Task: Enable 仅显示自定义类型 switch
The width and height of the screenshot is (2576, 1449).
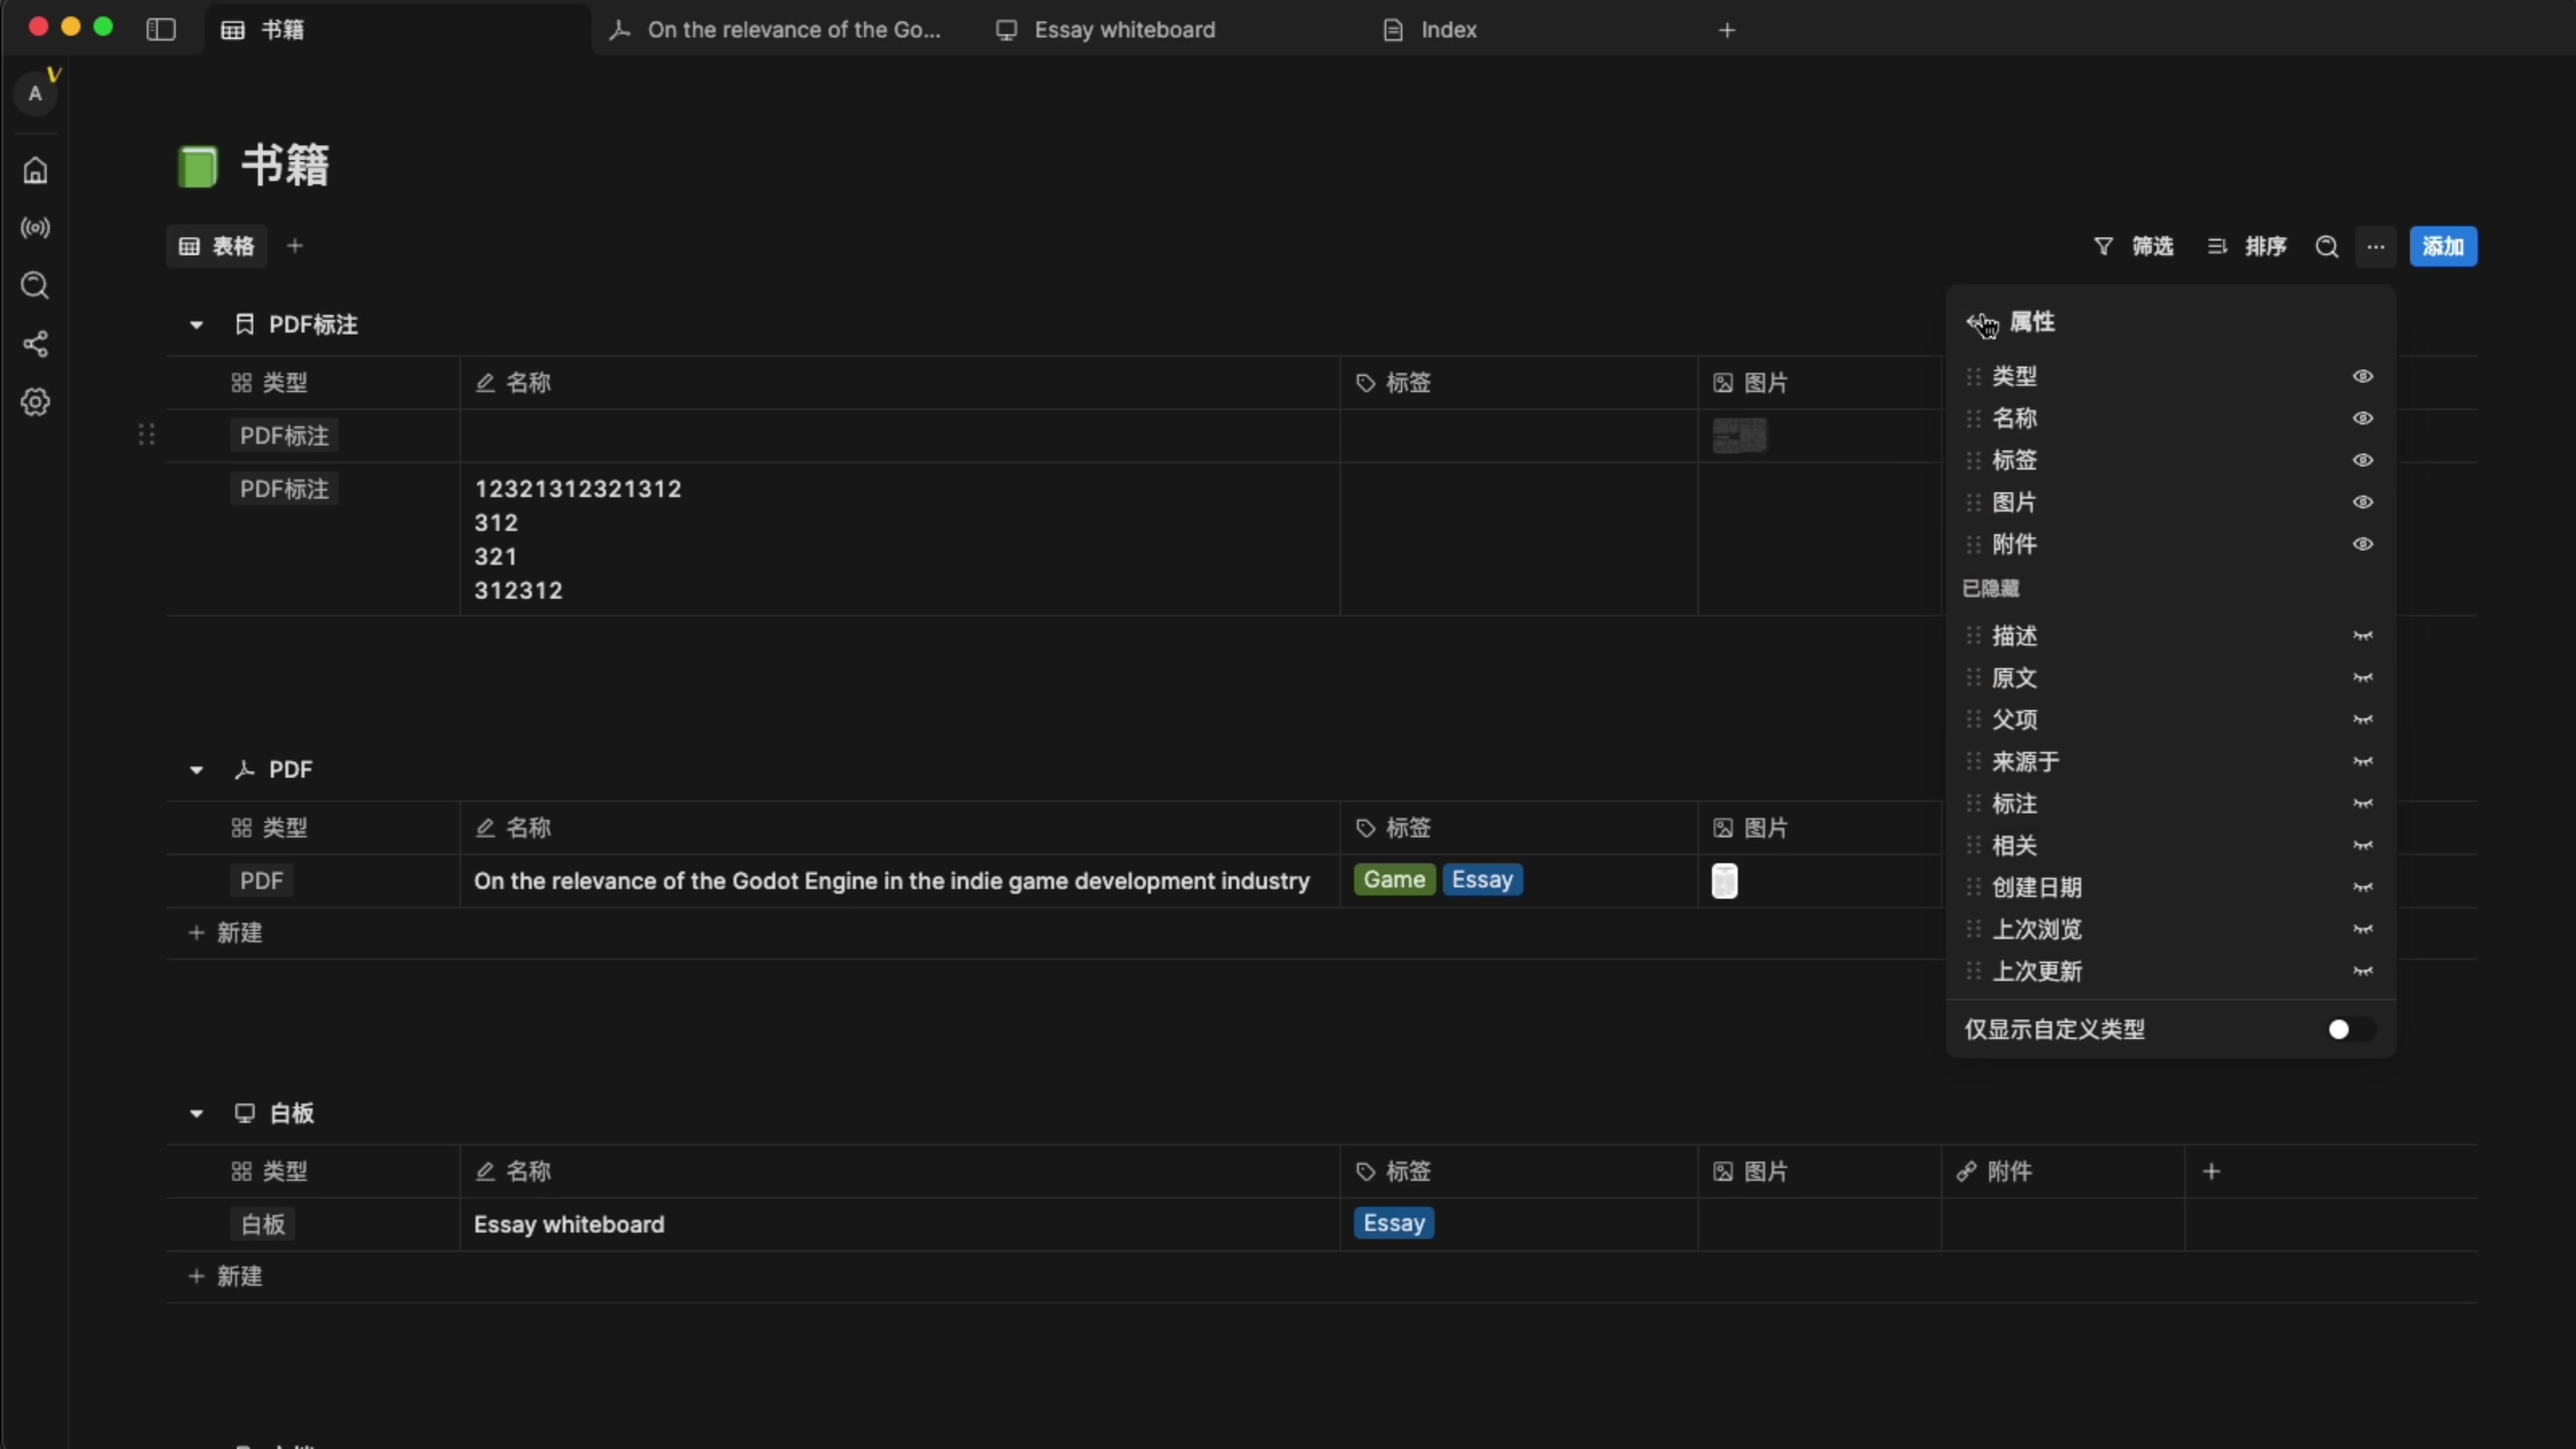Action: pos(2350,1029)
